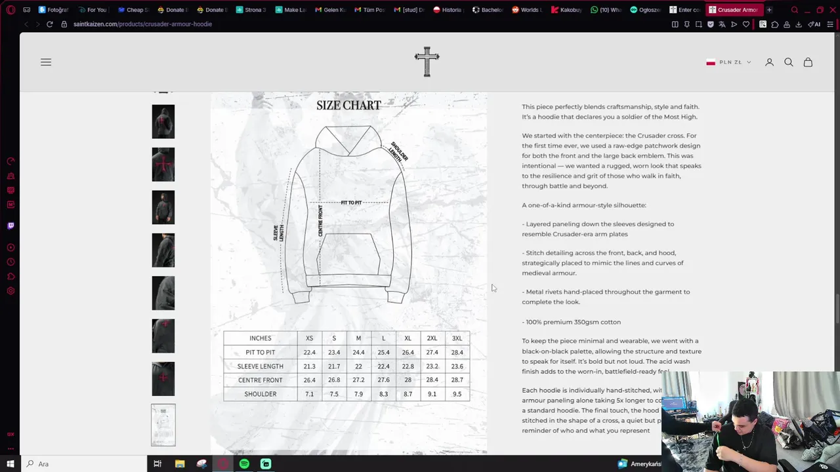Click the large size chart product image
The height and width of the screenshot is (472, 840).
(x=348, y=272)
